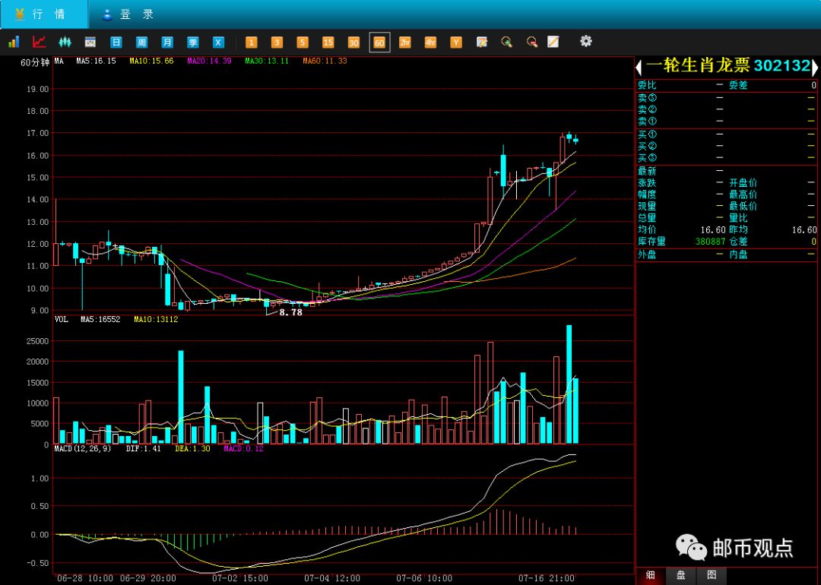Select the 4hr interval icon

point(430,43)
